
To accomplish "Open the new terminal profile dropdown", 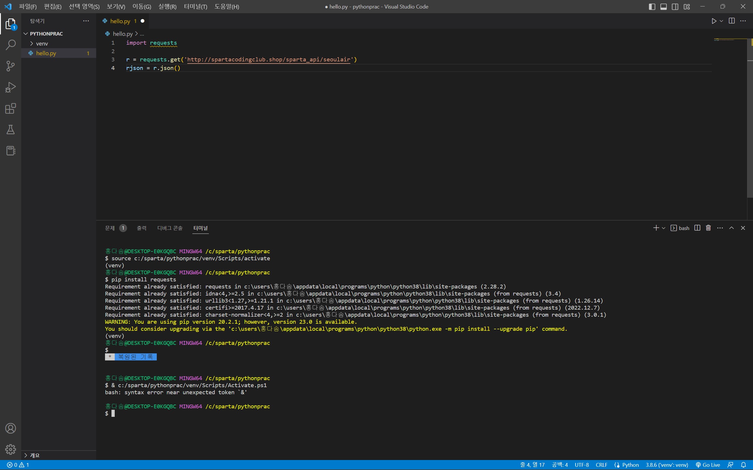I will [x=663, y=228].
